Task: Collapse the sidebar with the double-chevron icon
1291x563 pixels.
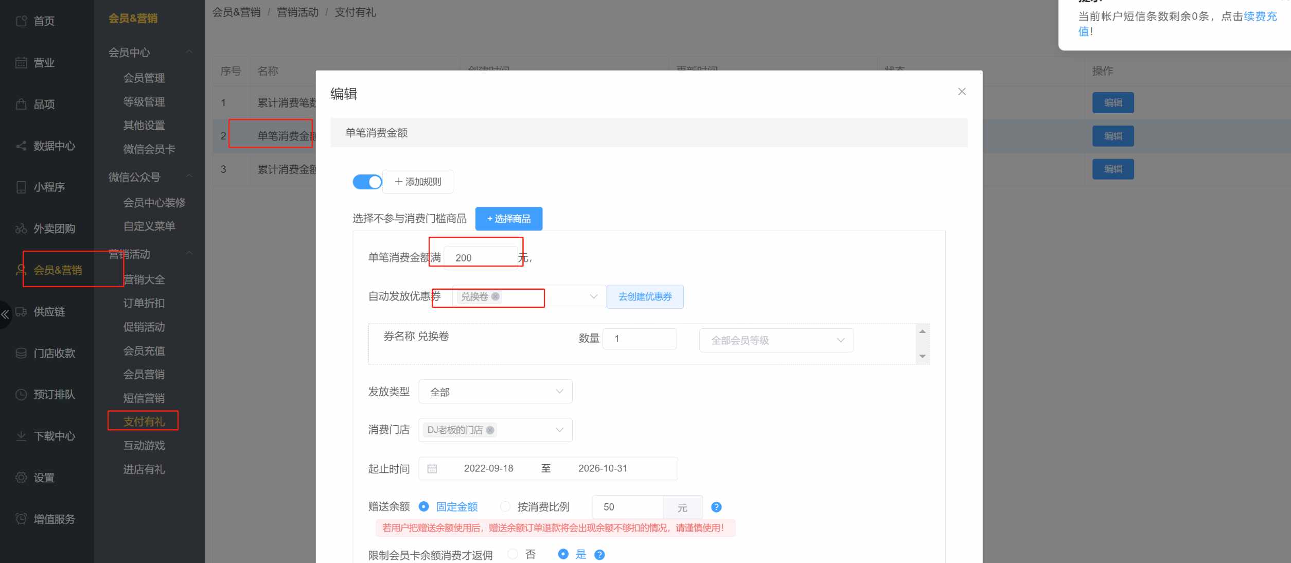Action: [x=5, y=314]
